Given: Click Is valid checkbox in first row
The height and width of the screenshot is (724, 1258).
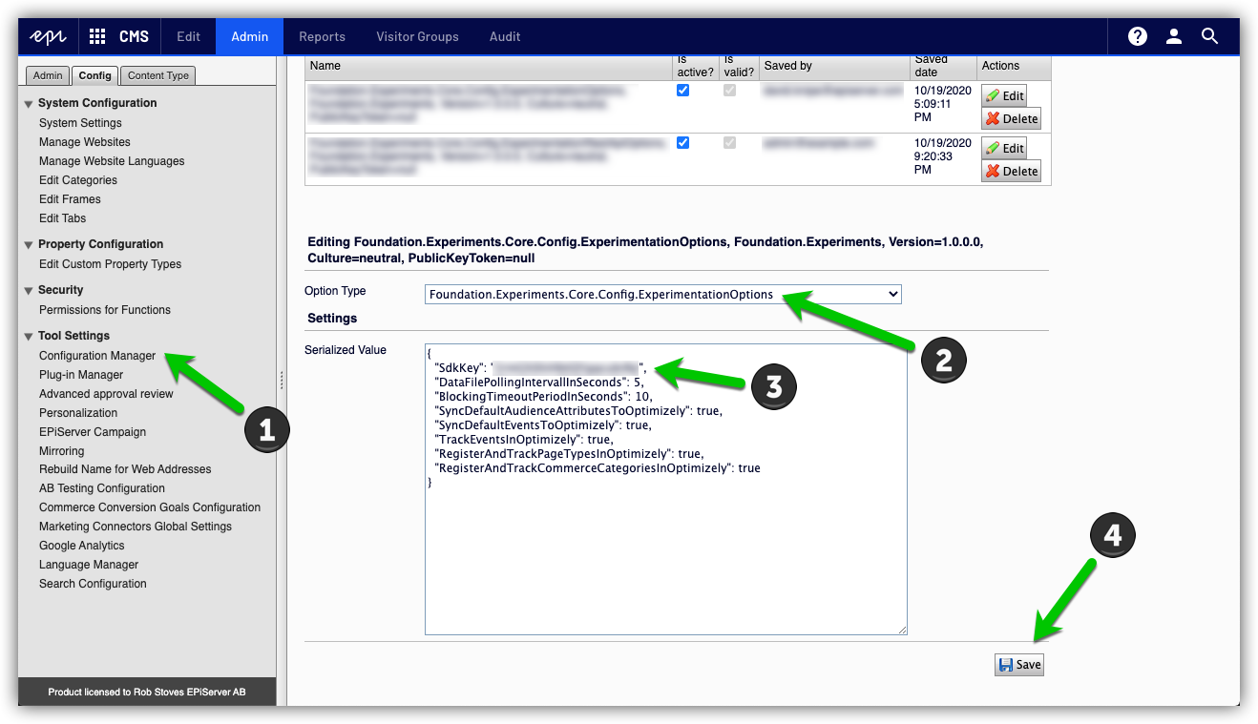Looking at the screenshot, I should 730,91.
